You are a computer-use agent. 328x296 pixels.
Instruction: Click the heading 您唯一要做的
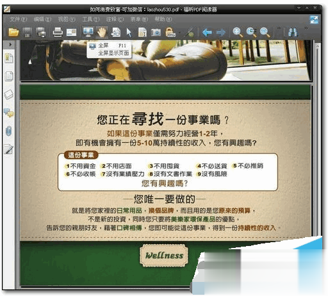[x=164, y=199]
